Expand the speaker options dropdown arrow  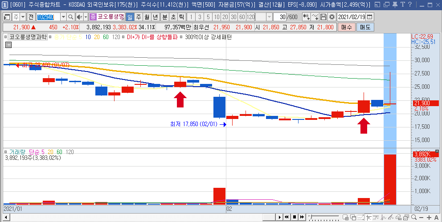tap(86, 17)
